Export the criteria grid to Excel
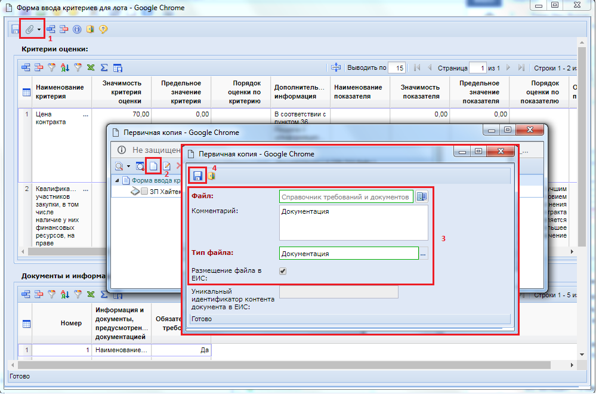 (x=91, y=67)
